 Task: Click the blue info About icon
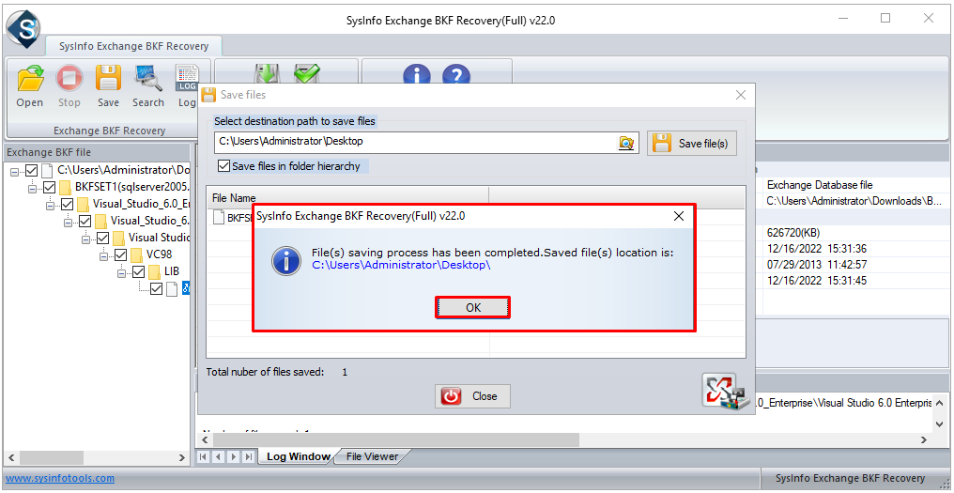tap(417, 77)
